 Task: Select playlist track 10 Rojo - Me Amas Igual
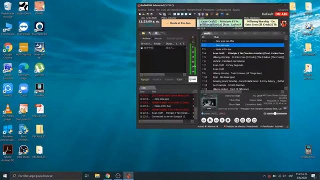[242, 77]
